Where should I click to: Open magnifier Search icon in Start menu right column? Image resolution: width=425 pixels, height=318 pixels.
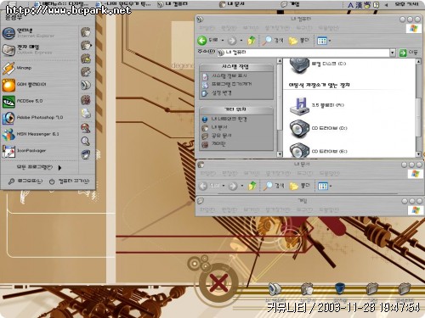(x=86, y=141)
